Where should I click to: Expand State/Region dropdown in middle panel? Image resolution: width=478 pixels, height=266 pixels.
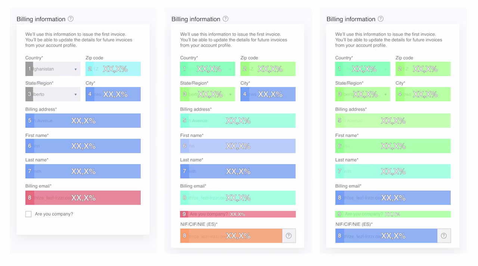pyautogui.click(x=208, y=94)
